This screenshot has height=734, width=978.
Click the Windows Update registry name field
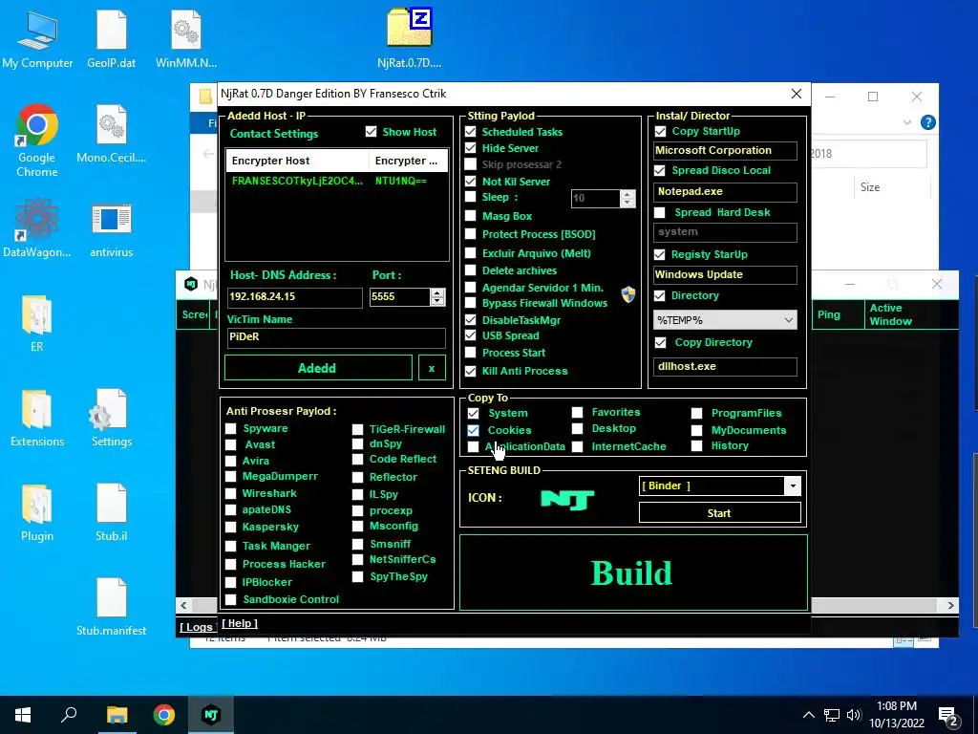725,274
